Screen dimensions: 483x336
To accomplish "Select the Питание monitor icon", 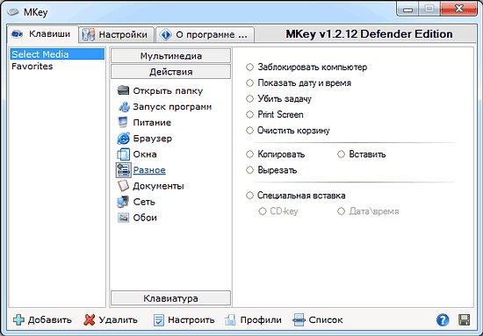I will [123, 123].
